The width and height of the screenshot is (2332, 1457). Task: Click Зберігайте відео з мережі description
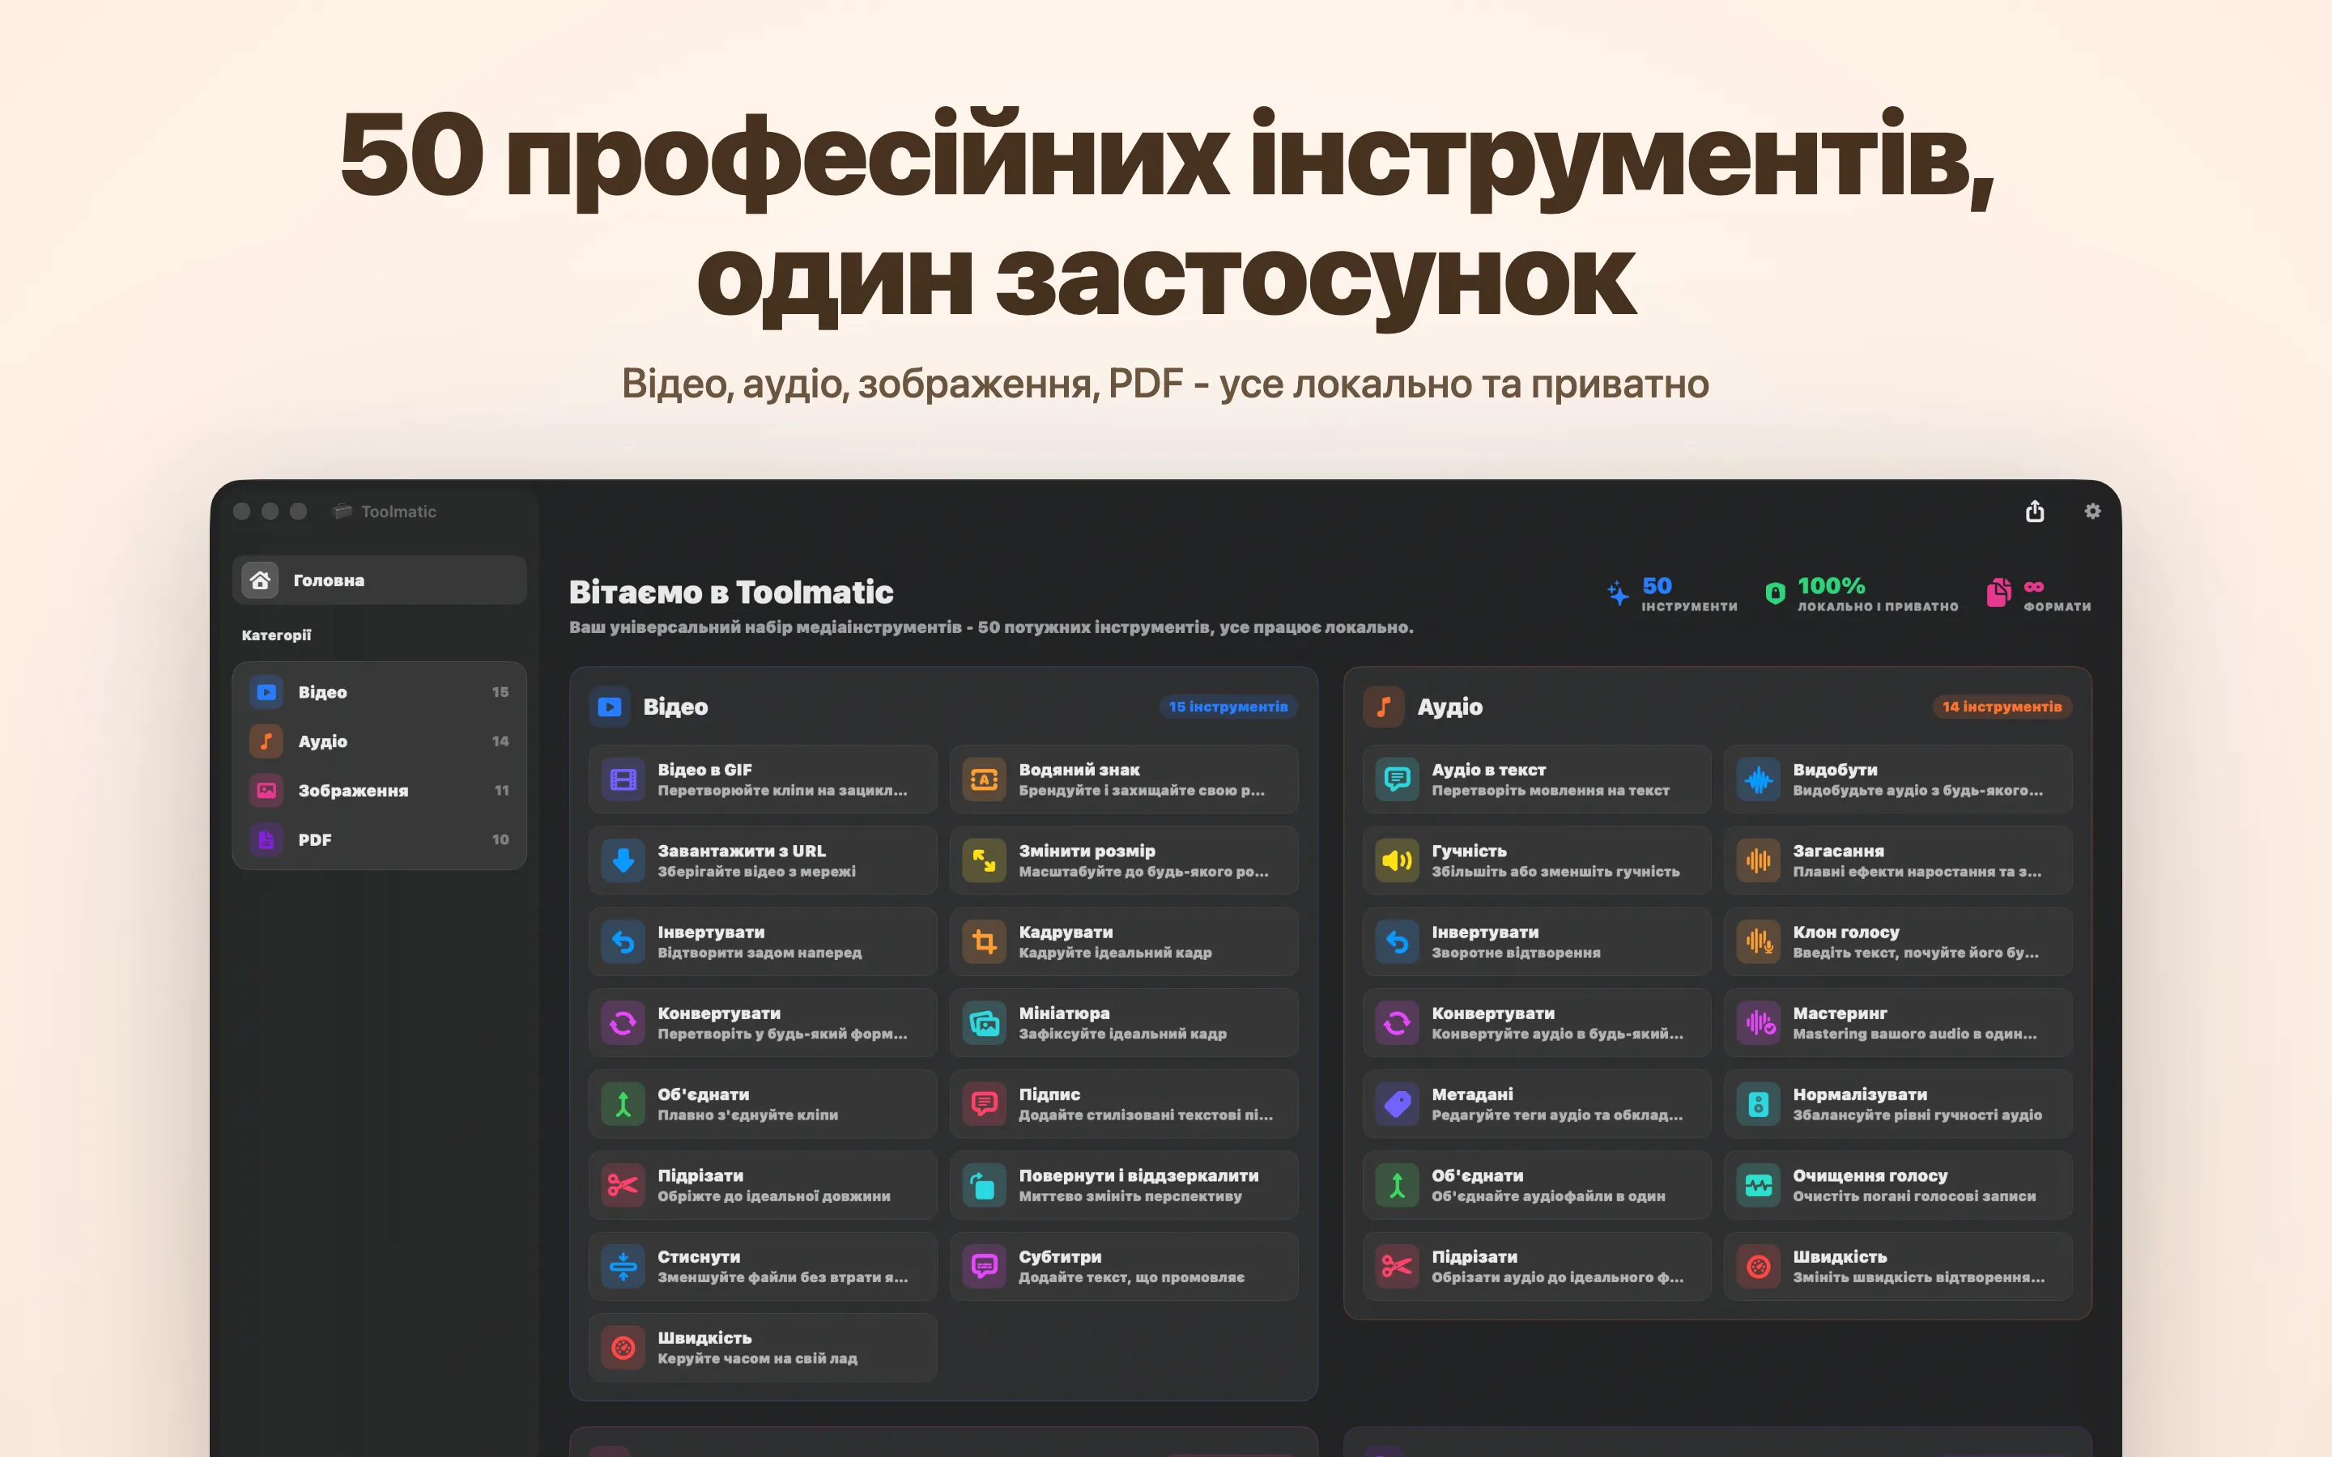pos(756,871)
